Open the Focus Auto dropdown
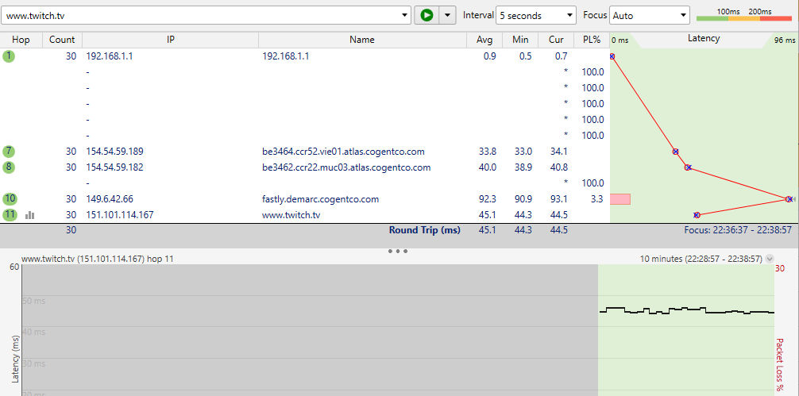The image size is (799, 396). (x=650, y=15)
